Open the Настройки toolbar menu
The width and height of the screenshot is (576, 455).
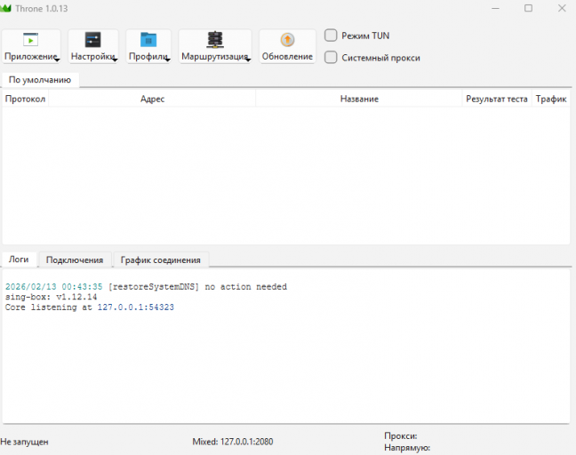pos(93,46)
